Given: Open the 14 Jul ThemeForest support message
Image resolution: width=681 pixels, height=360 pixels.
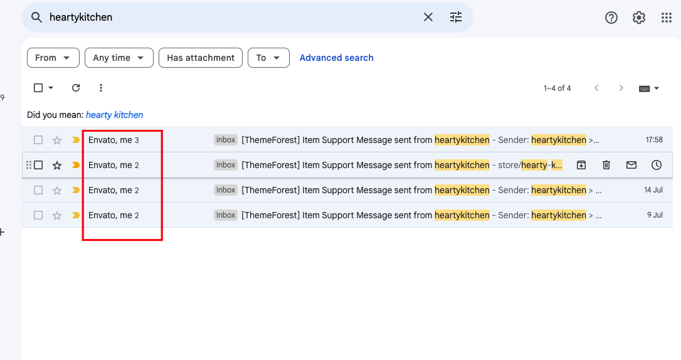Looking at the screenshot, I should tap(347, 190).
